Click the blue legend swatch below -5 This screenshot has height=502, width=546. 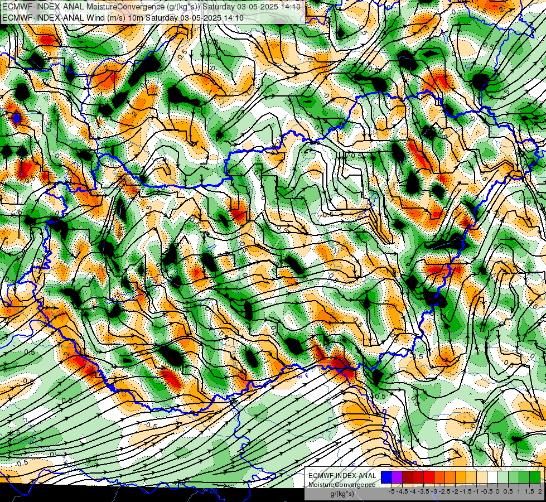386,477
